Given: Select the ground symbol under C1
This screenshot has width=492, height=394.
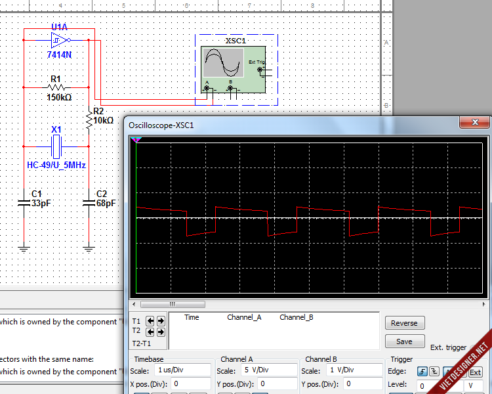Looking at the screenshot, I should tap(24, 250).
